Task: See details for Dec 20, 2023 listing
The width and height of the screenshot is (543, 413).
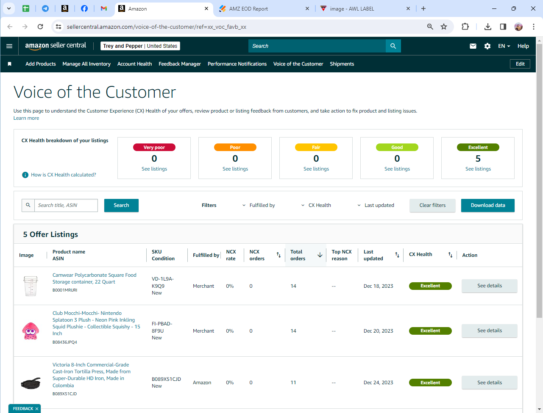Action: point(489,330)
